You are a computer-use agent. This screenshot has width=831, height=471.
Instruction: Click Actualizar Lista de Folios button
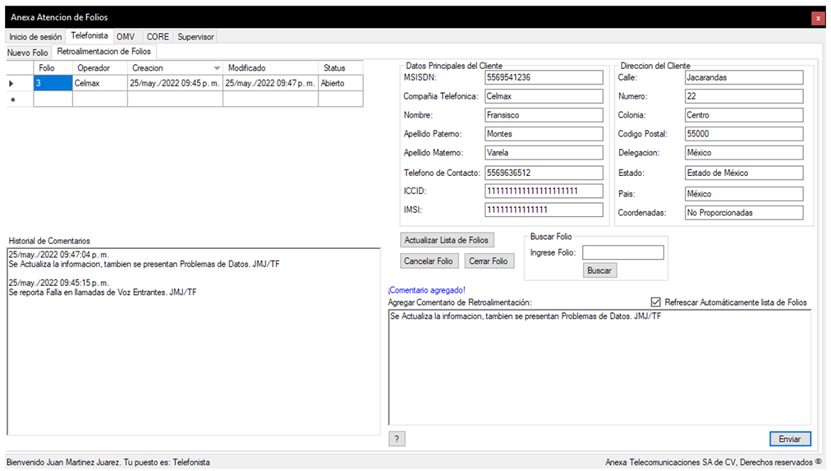[446, 240]
